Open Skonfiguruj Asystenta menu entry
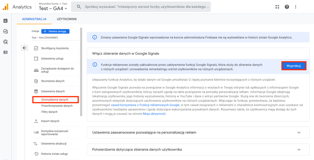 (55, 48)
